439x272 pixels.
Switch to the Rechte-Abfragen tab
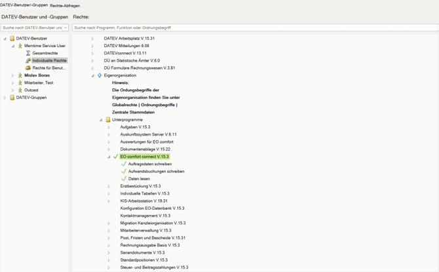pyautogui.click(x=65, y=5)
